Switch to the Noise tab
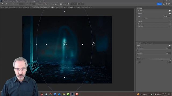 click(152, 43)
